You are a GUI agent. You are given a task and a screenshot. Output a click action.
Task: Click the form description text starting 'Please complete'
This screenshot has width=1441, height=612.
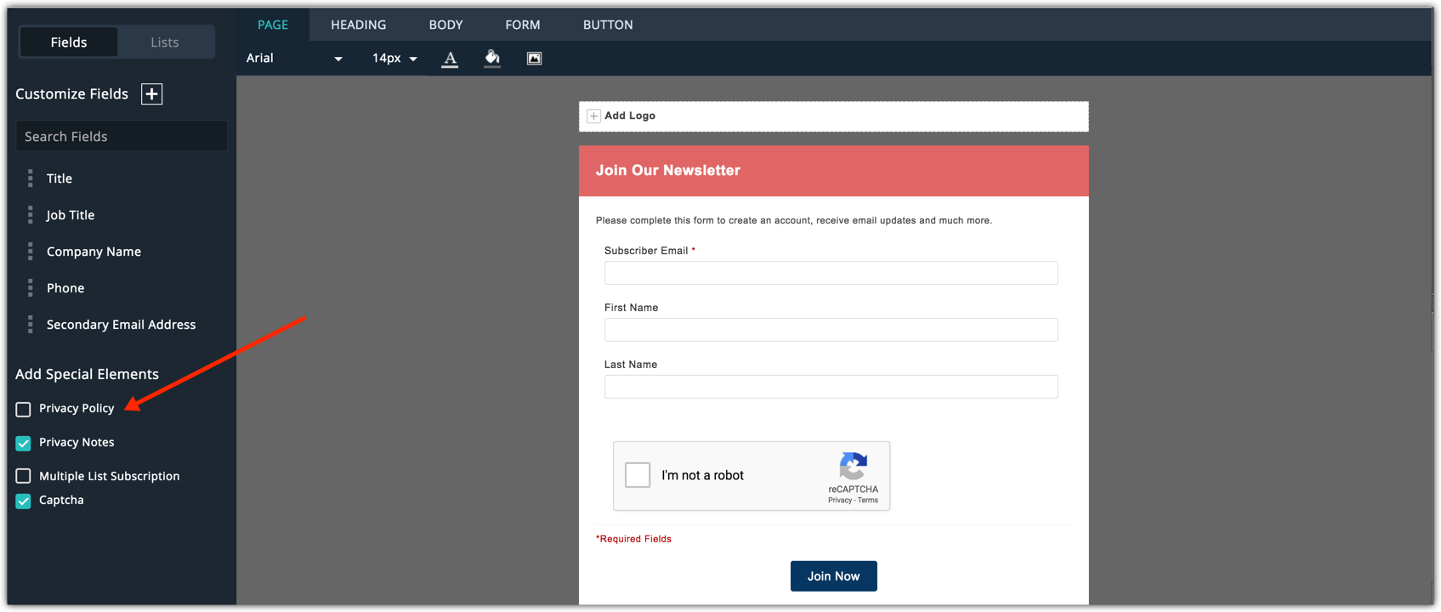coord(793,220)
